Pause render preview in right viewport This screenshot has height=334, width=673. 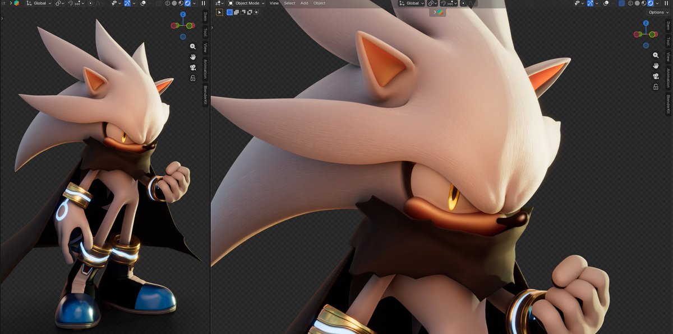666,3
